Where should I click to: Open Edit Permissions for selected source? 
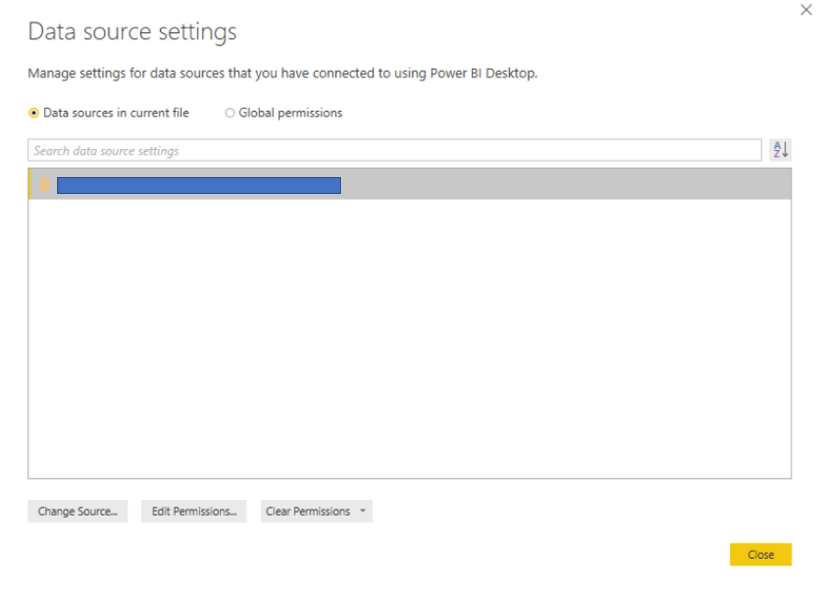(x=194, y=511)
